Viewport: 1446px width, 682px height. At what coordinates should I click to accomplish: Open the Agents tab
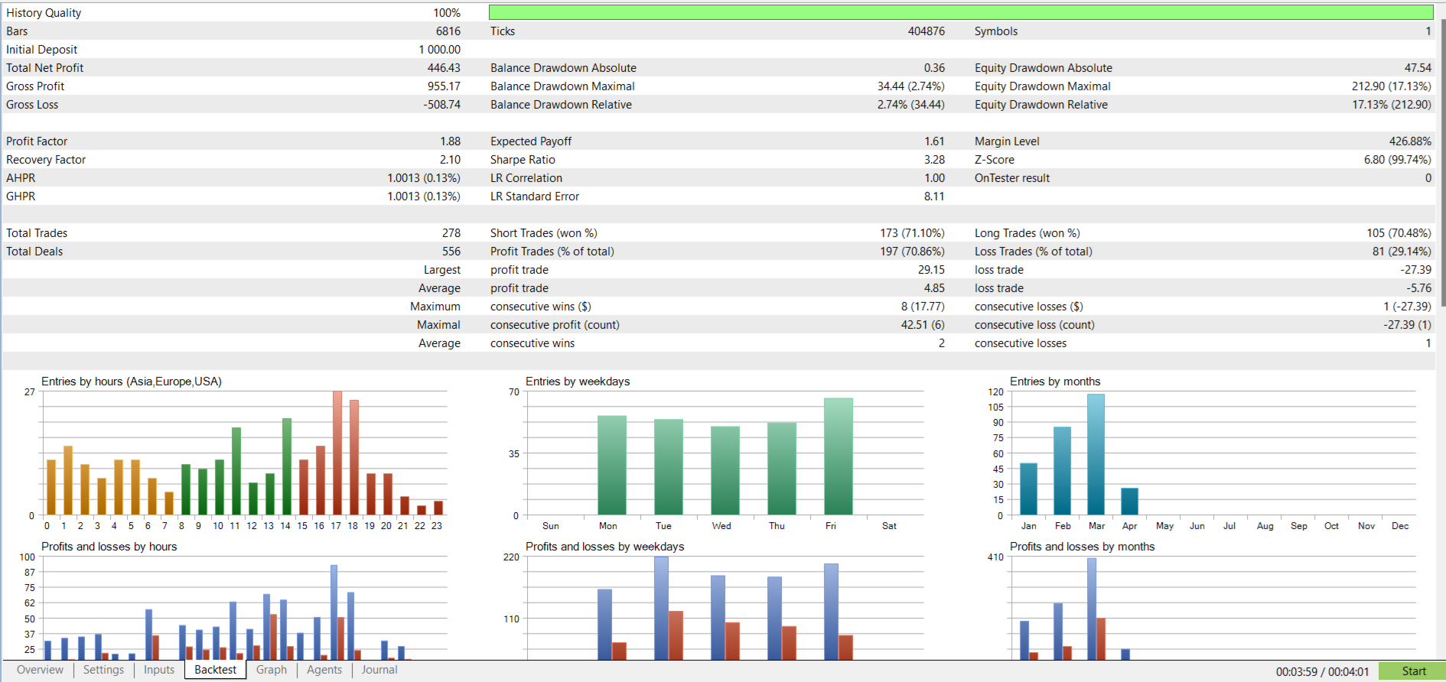tap(324, 670)
